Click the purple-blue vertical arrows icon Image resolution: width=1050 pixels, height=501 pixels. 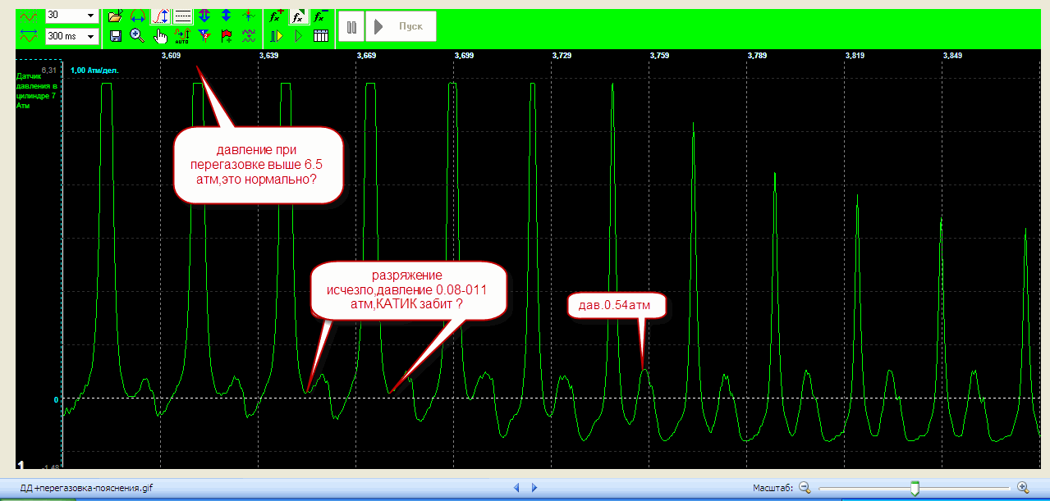point(204,16)
